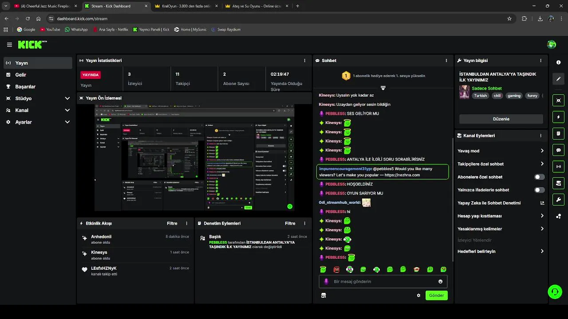Click the Düzenle button
The image size is (568, 319).
click(501, 119)
